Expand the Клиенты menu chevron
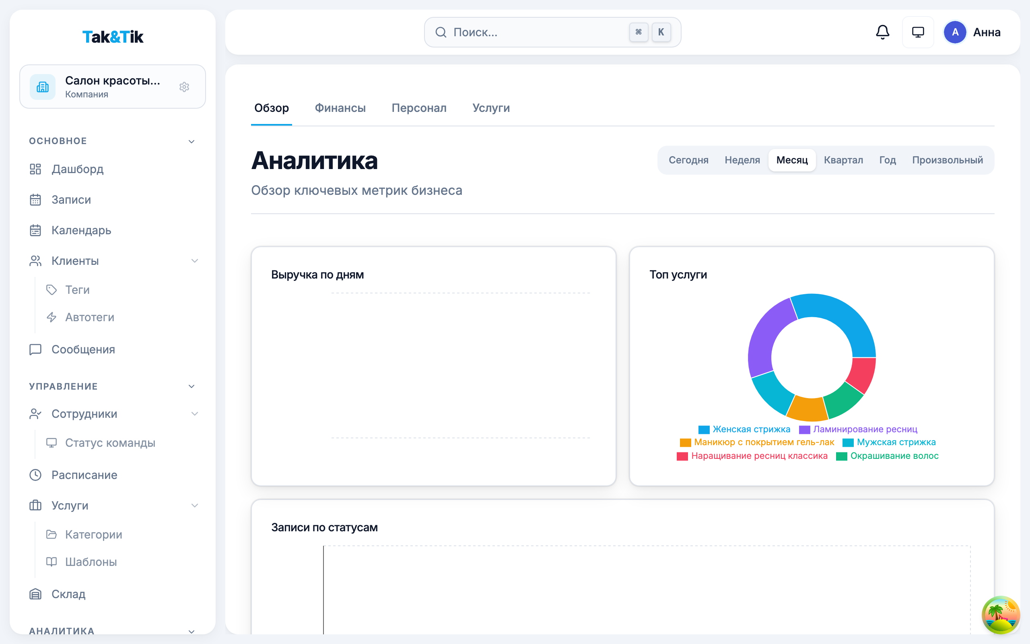Screen dimensions: 1030x644 (195, 261)
